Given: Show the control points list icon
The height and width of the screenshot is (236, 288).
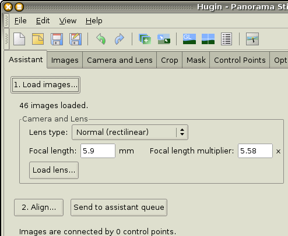Looking at the screenshot, I should point(226,39).
